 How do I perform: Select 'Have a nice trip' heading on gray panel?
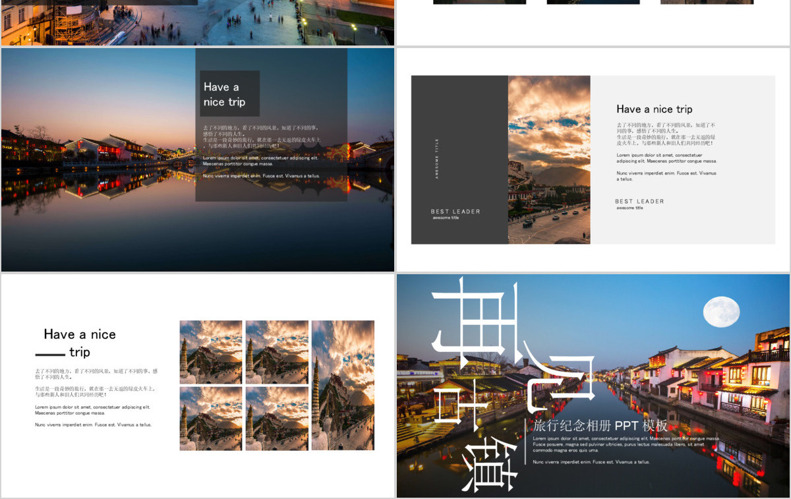654,109
